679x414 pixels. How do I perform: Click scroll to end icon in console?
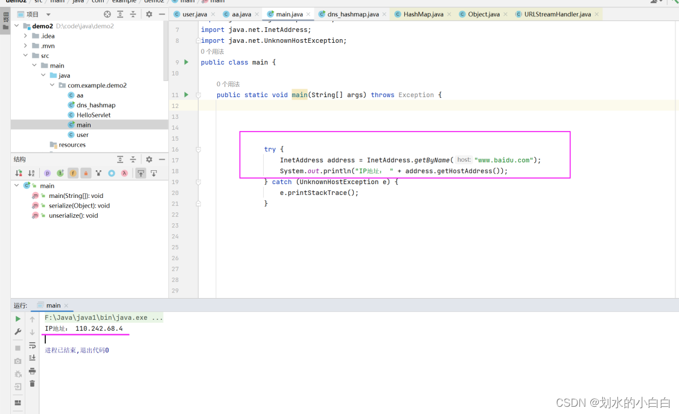click(32, 358)
